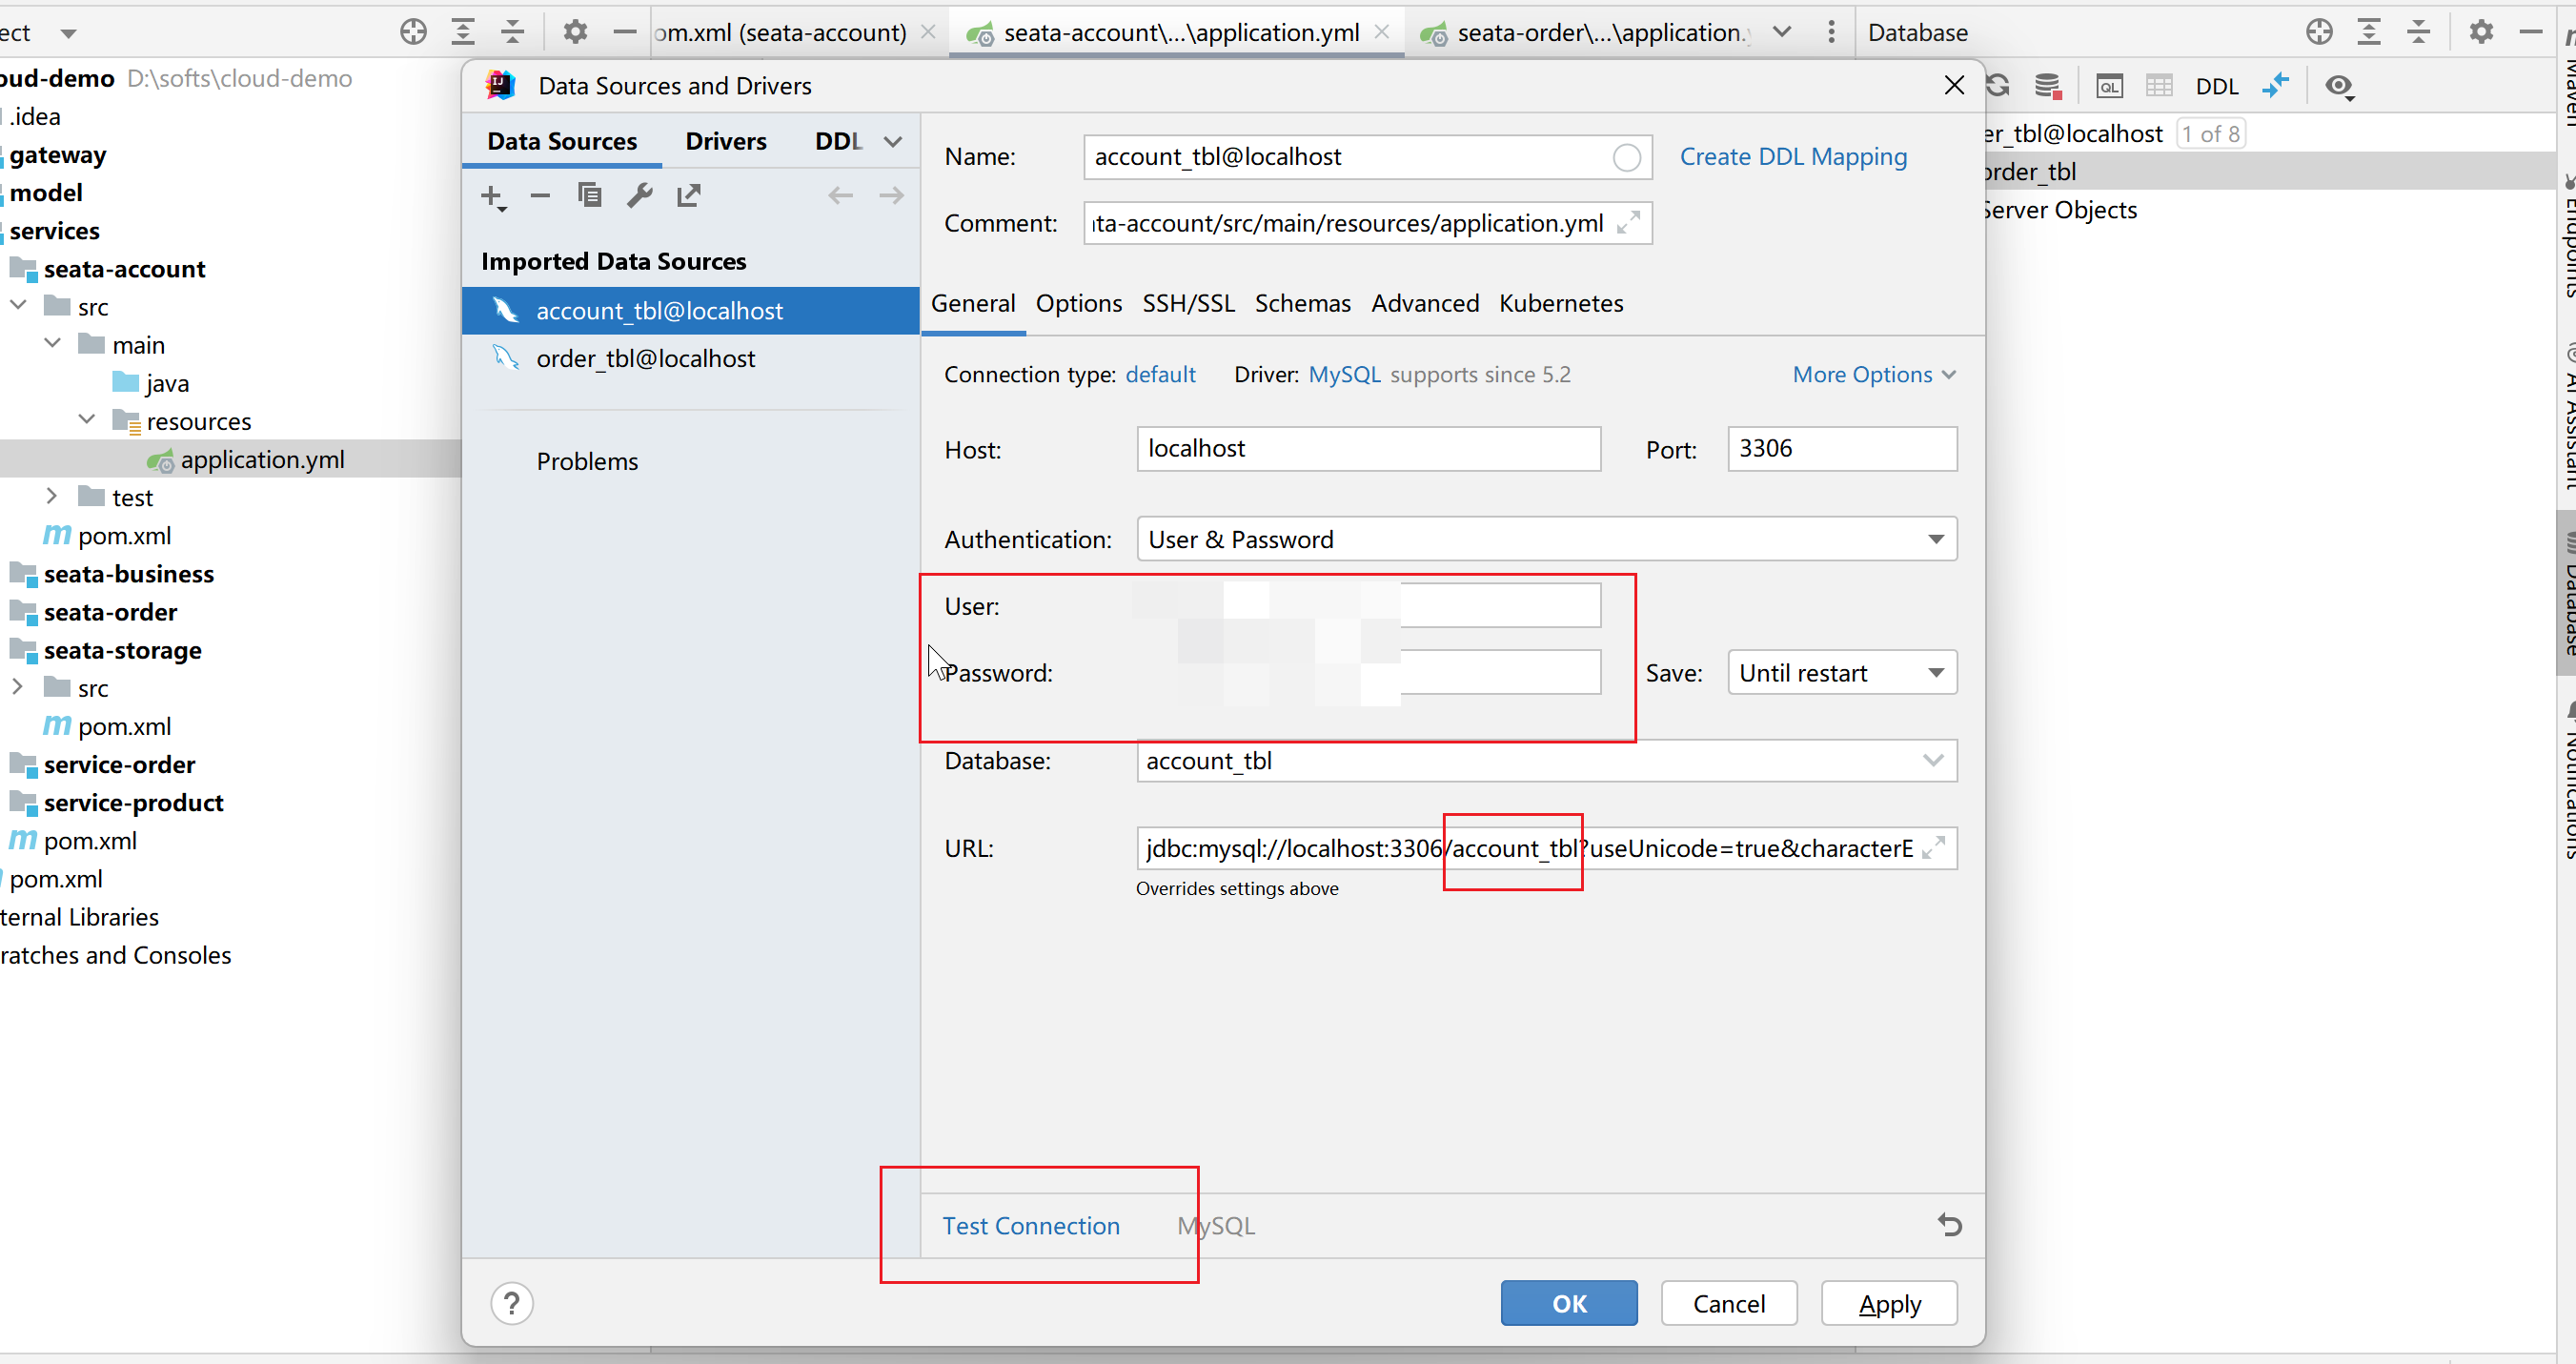
Task: Open Problems item in data sources list
Action: (x=587, y=461)
